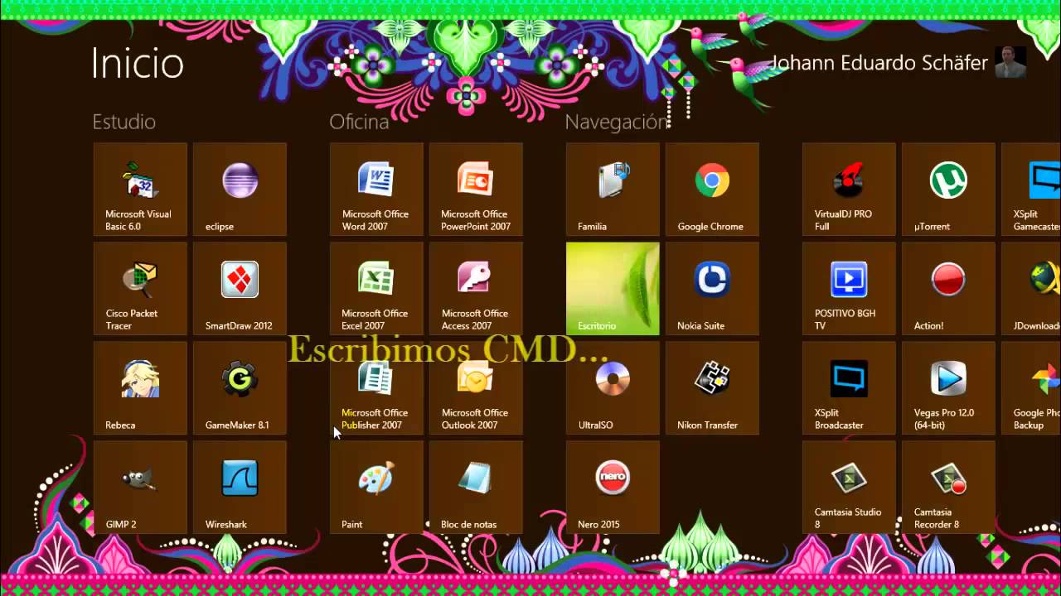Open Cisco Packet Tracer tile

[140, 289]
